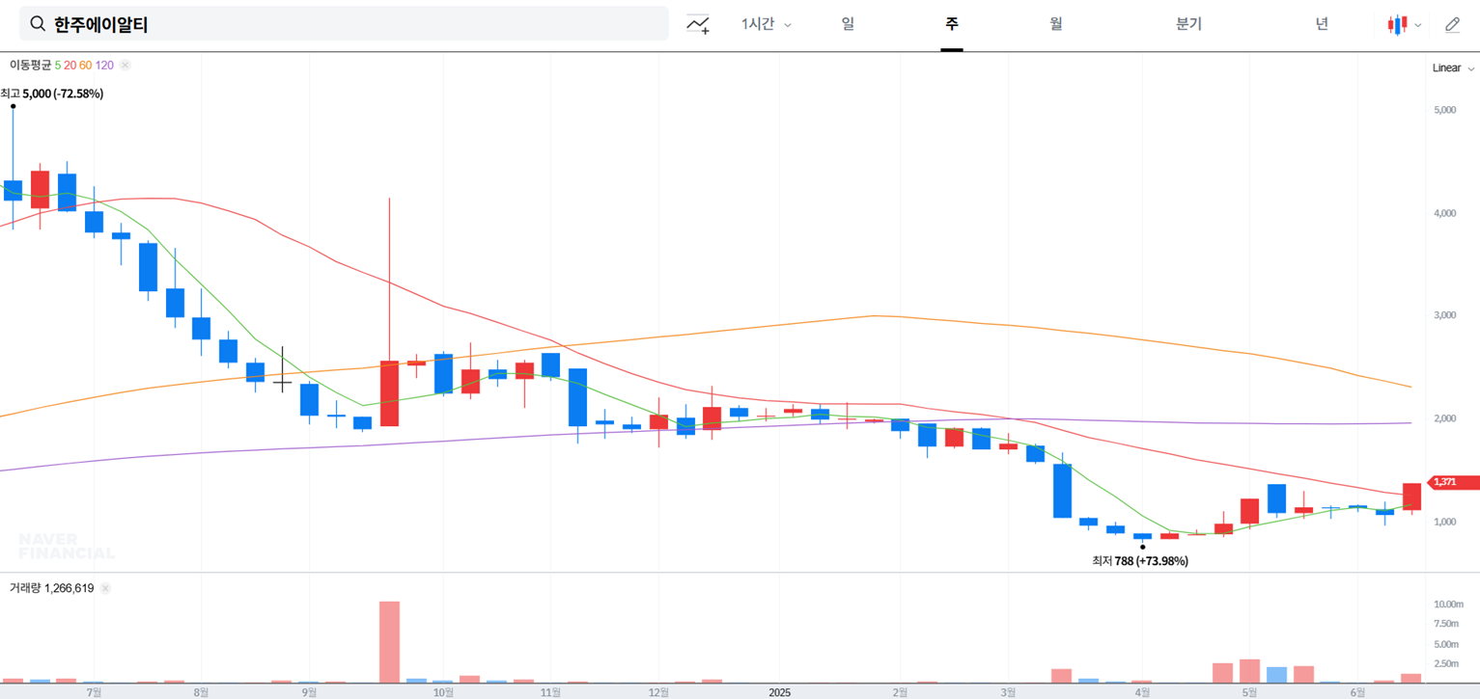
Task: Click the 20-period moving average label
Action: [70, 66]
